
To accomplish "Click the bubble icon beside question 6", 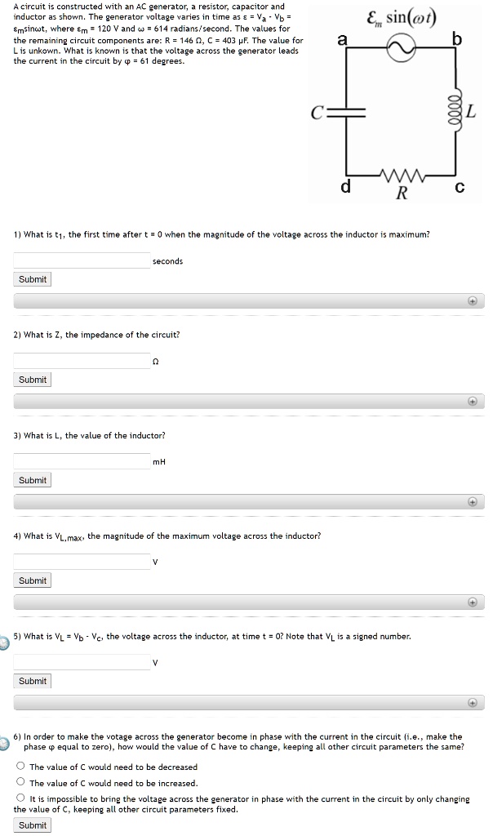I will [x=5, y=741].
